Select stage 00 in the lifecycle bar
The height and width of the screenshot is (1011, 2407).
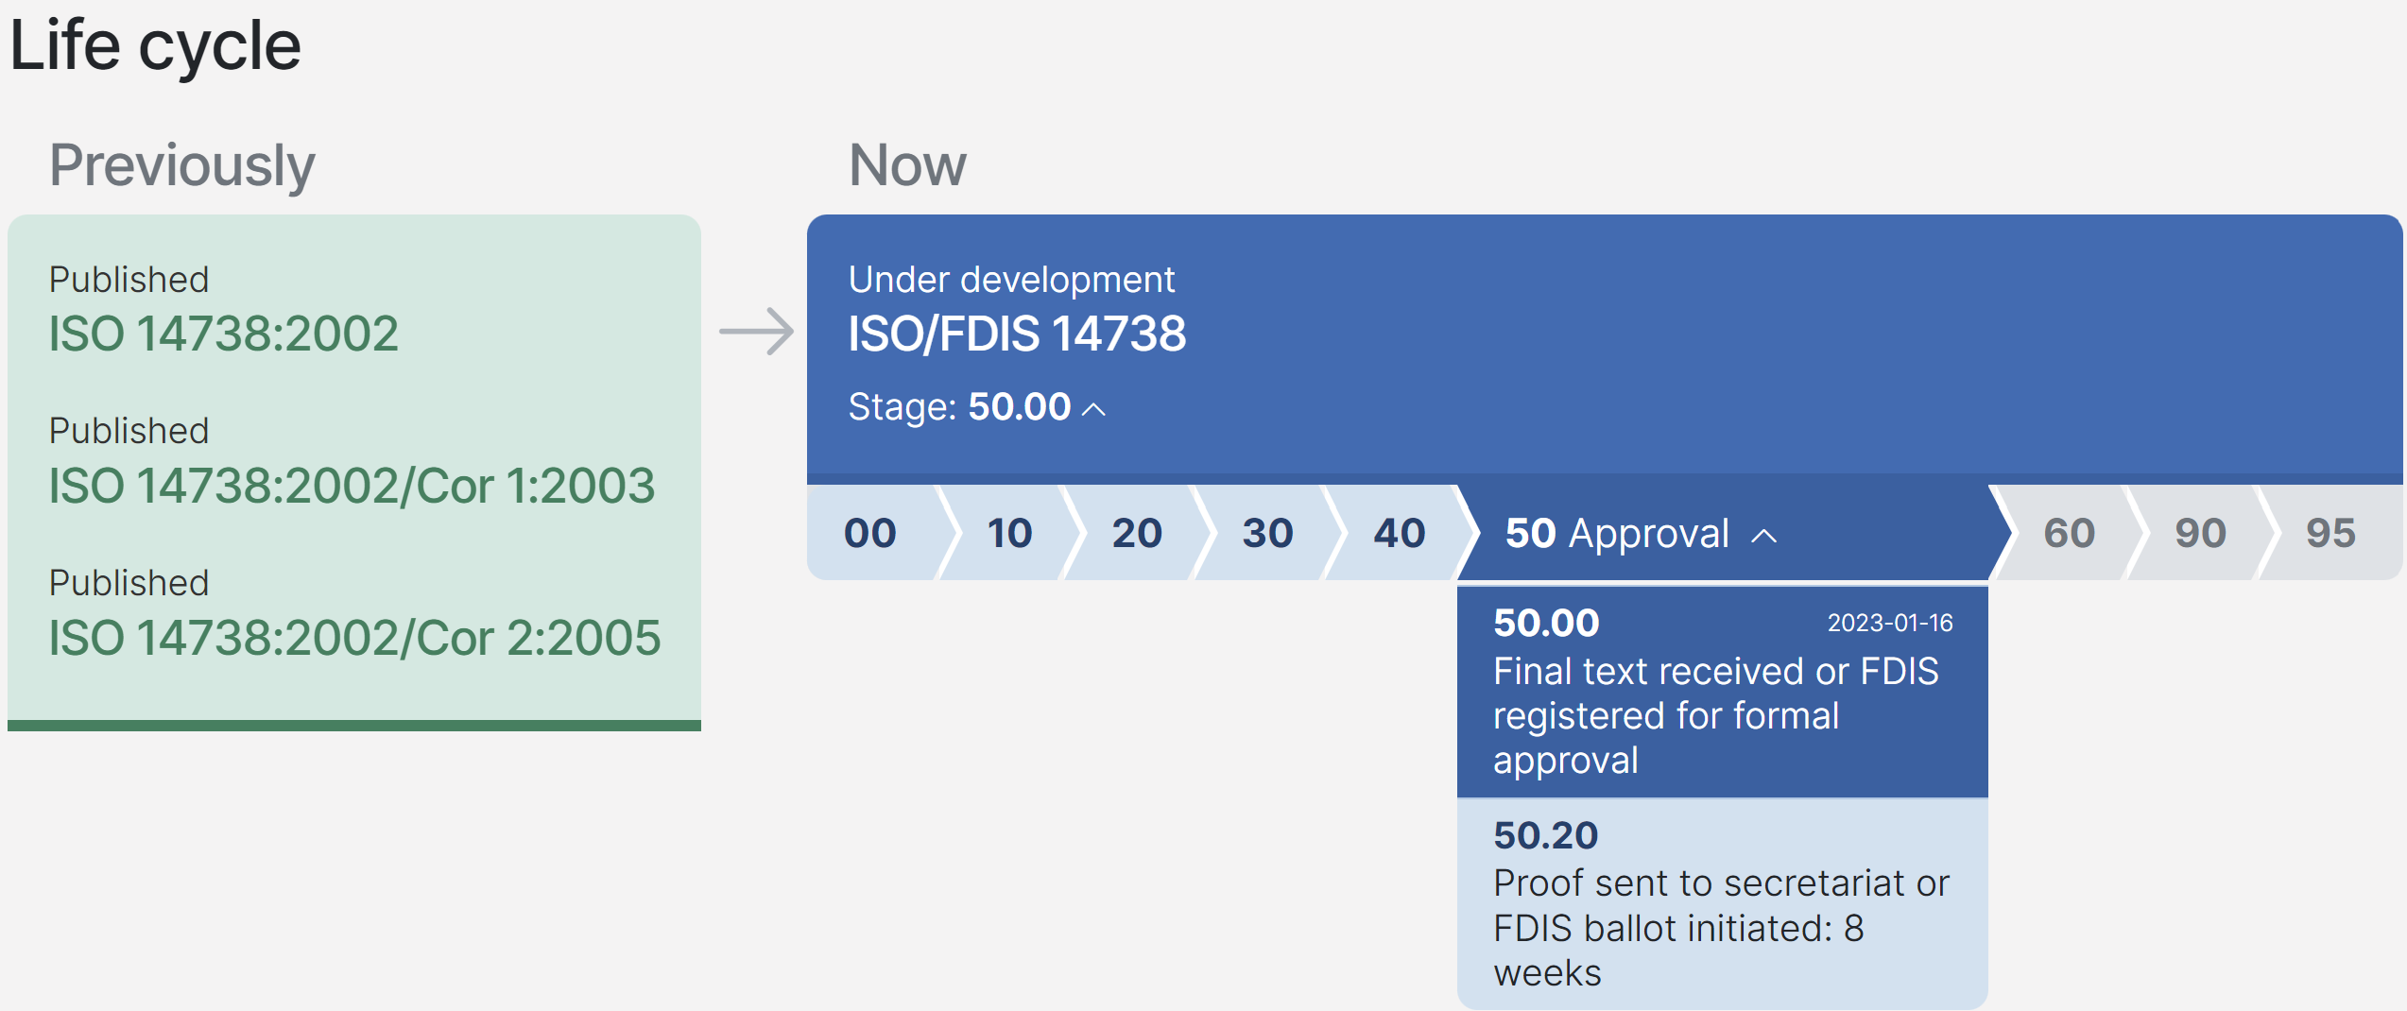click(x=868, y=533)
